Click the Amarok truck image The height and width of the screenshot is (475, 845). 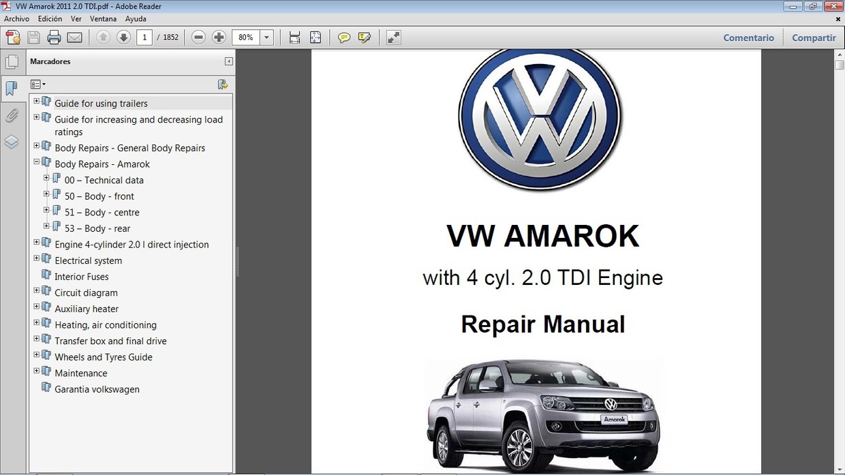point(543,414)
